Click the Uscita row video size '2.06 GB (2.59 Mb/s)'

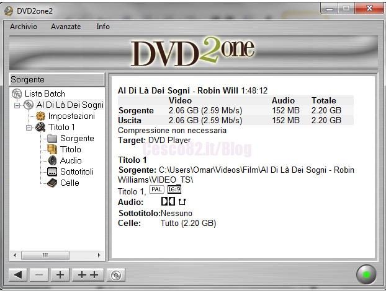205,120
